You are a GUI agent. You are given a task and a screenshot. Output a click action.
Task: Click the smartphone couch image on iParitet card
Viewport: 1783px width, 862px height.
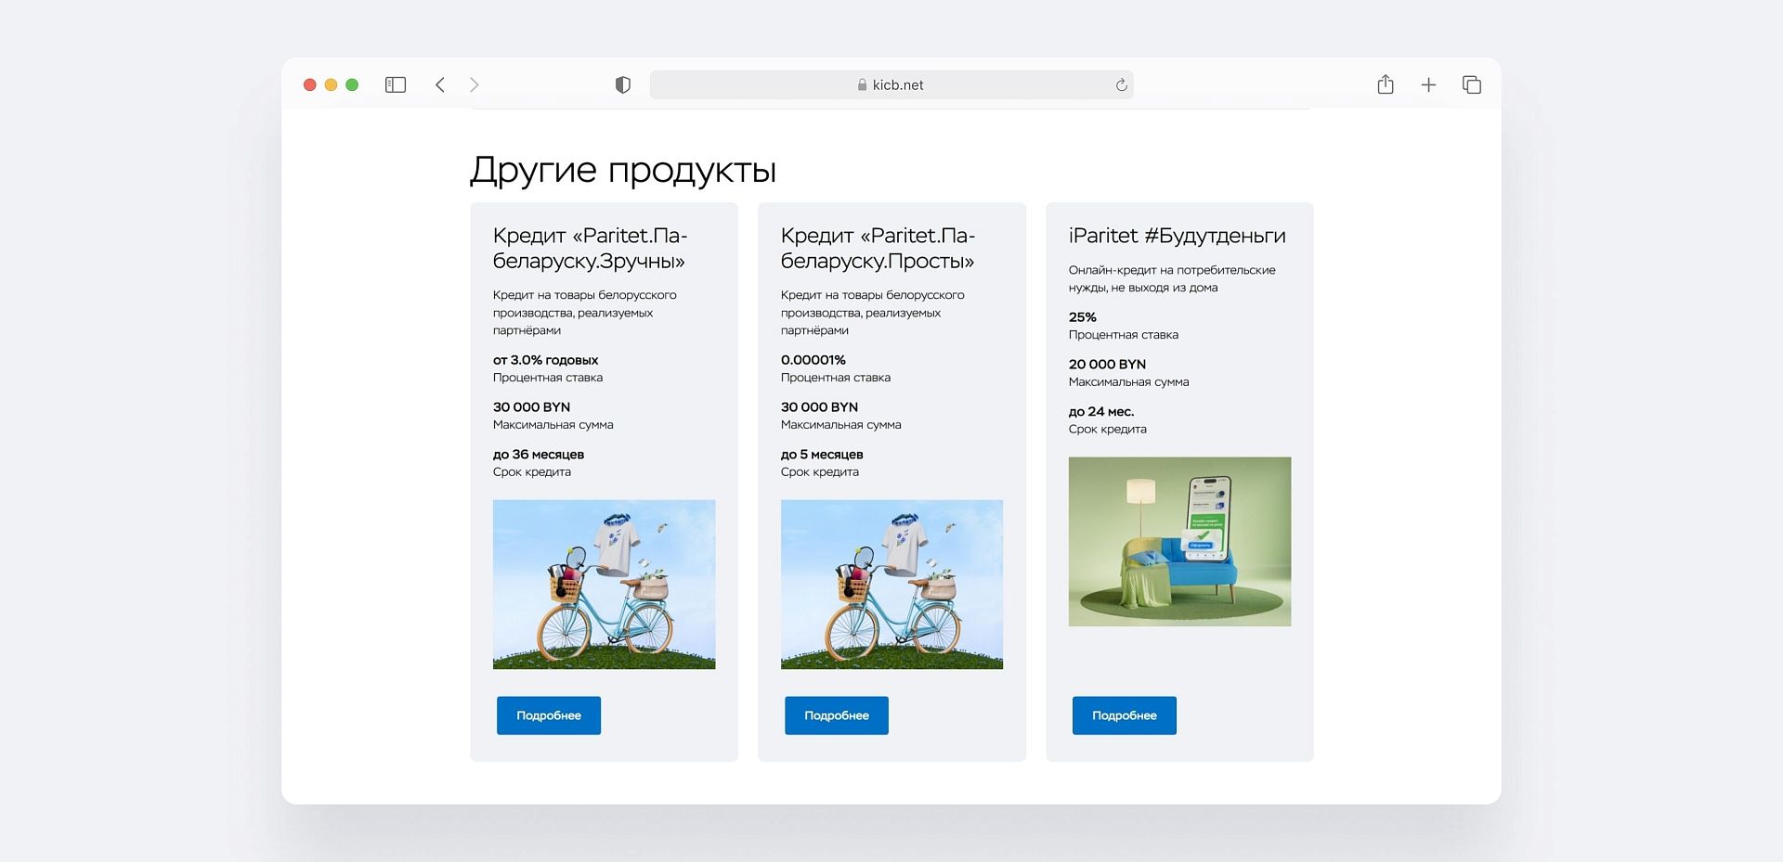pyautogui.click(x=1179, y=541)
